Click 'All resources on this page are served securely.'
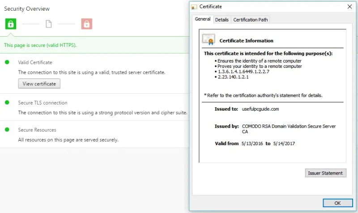 [68, 140]
